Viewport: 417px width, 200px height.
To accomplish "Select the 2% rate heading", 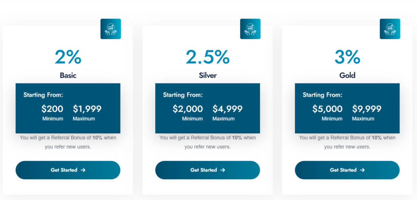I will click(68, 57).
